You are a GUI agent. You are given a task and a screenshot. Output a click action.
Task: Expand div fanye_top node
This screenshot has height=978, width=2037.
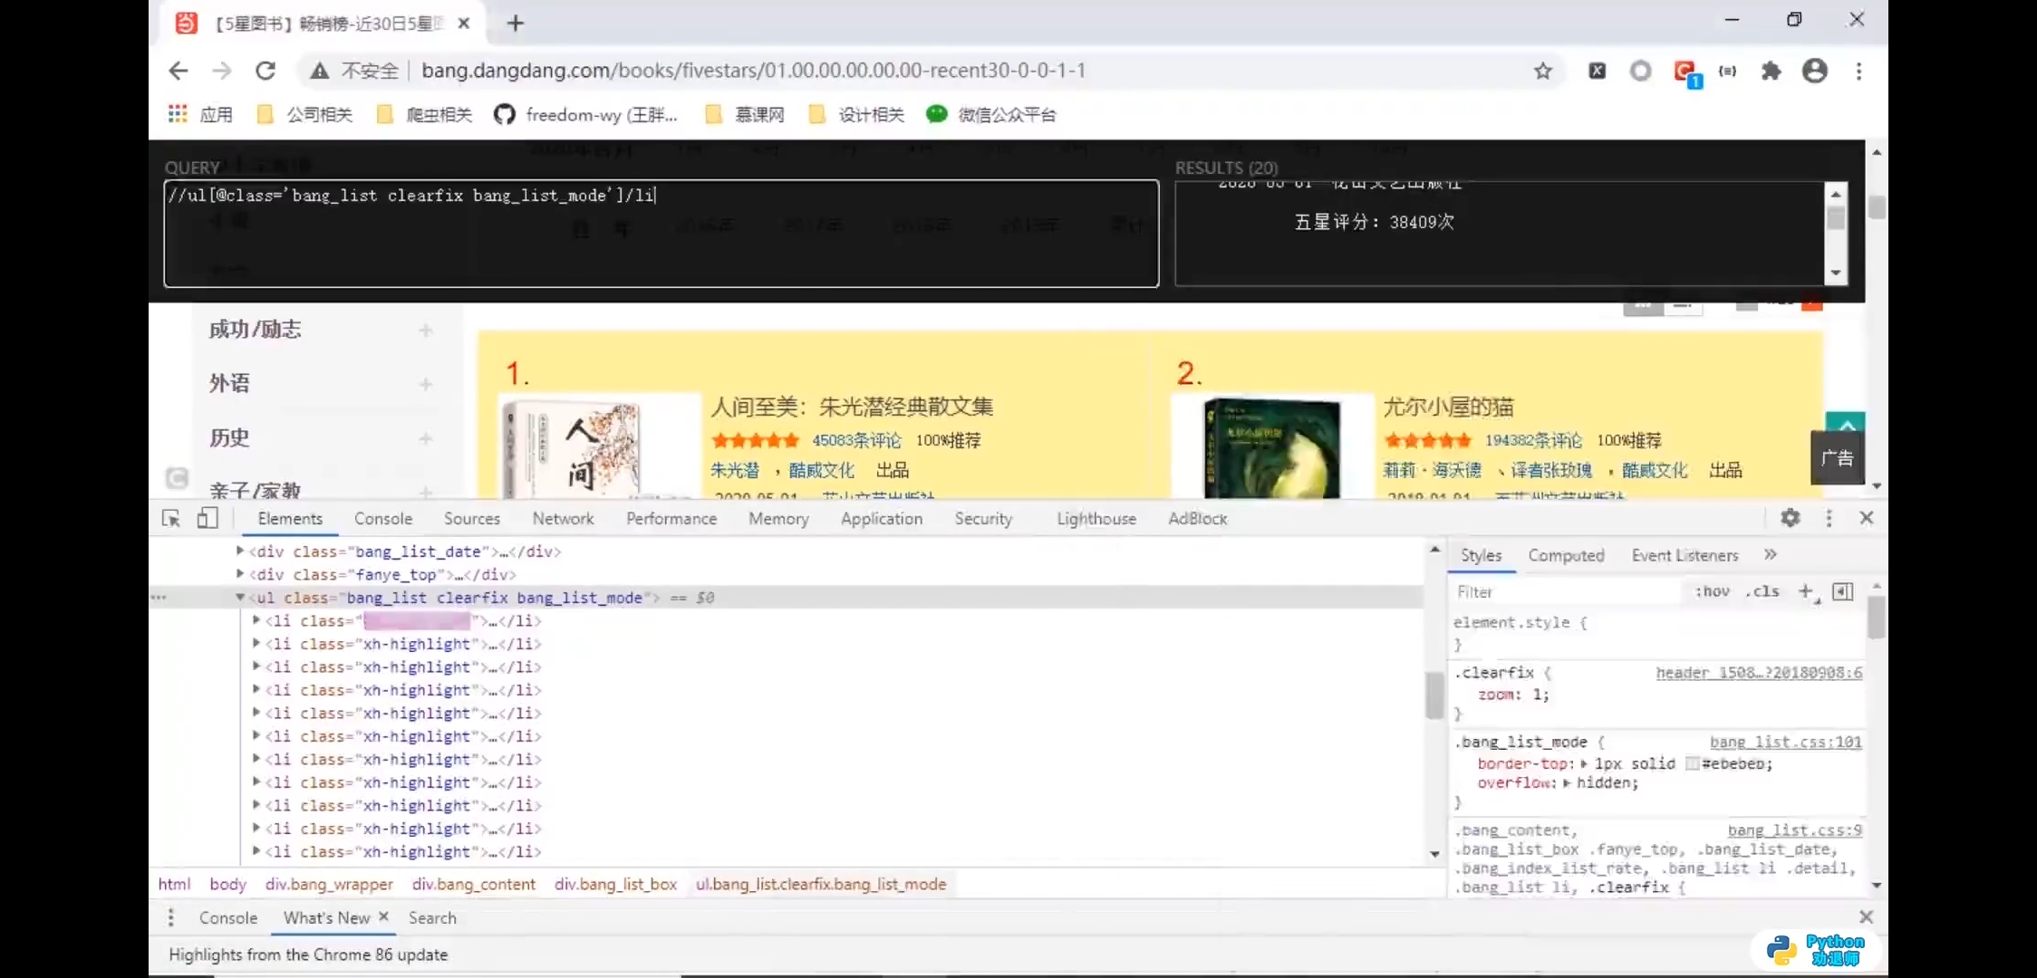pyautogui.click(x=240, y=573)
